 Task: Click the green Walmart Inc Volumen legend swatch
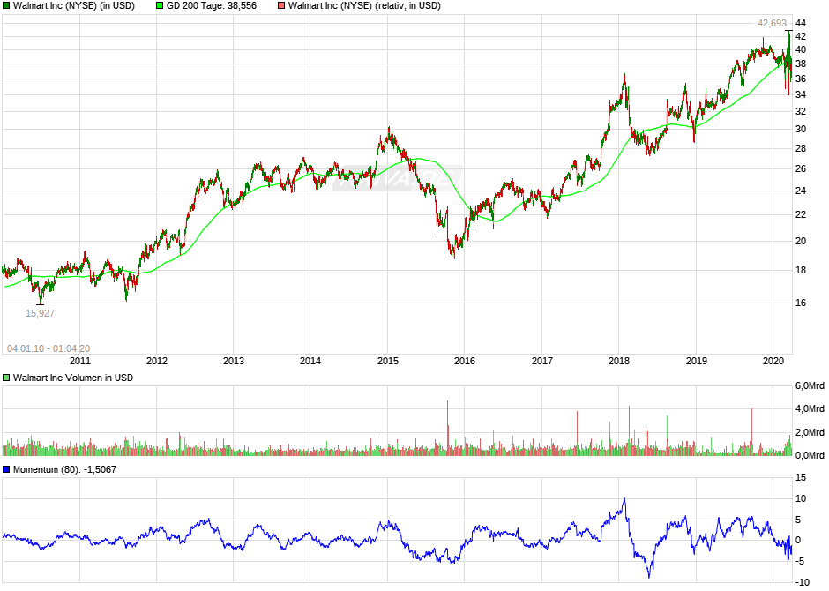point(6,378)
